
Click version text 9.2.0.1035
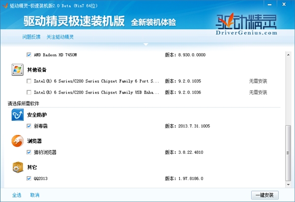tap(190, 81)
